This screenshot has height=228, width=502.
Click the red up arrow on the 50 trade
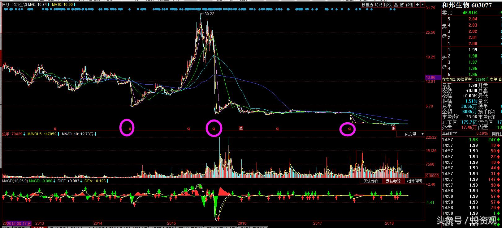click(499, 151)
